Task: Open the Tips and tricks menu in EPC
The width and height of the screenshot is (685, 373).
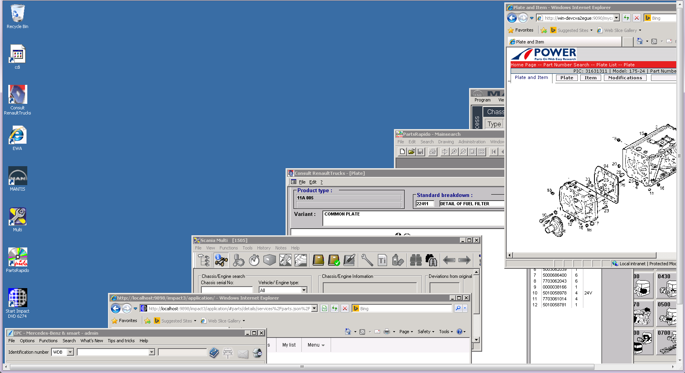Action: click(x=121, y=341)
